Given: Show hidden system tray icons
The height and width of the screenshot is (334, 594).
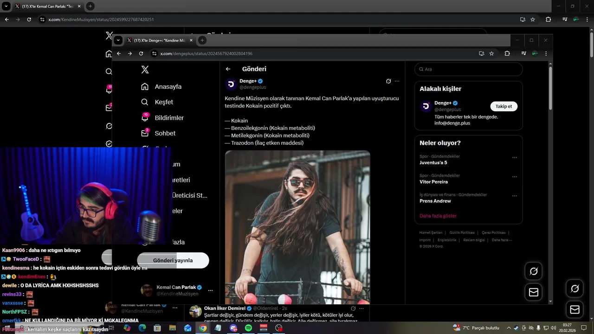Looking at the screenshot, I should coord(509,328).
